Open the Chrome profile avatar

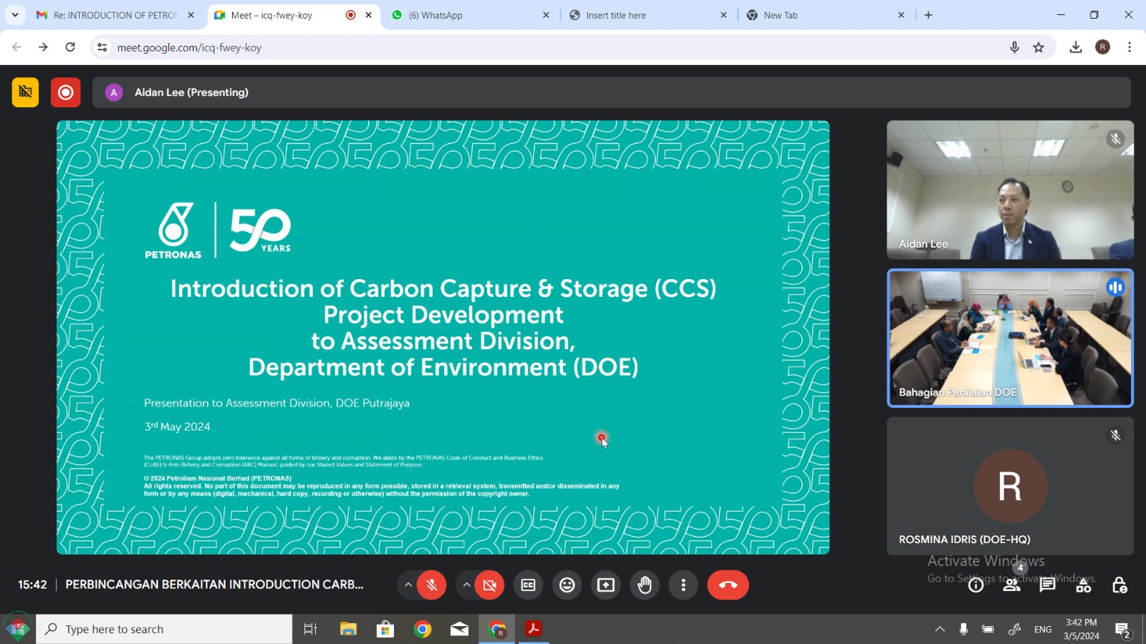(x=1103, y=47)
